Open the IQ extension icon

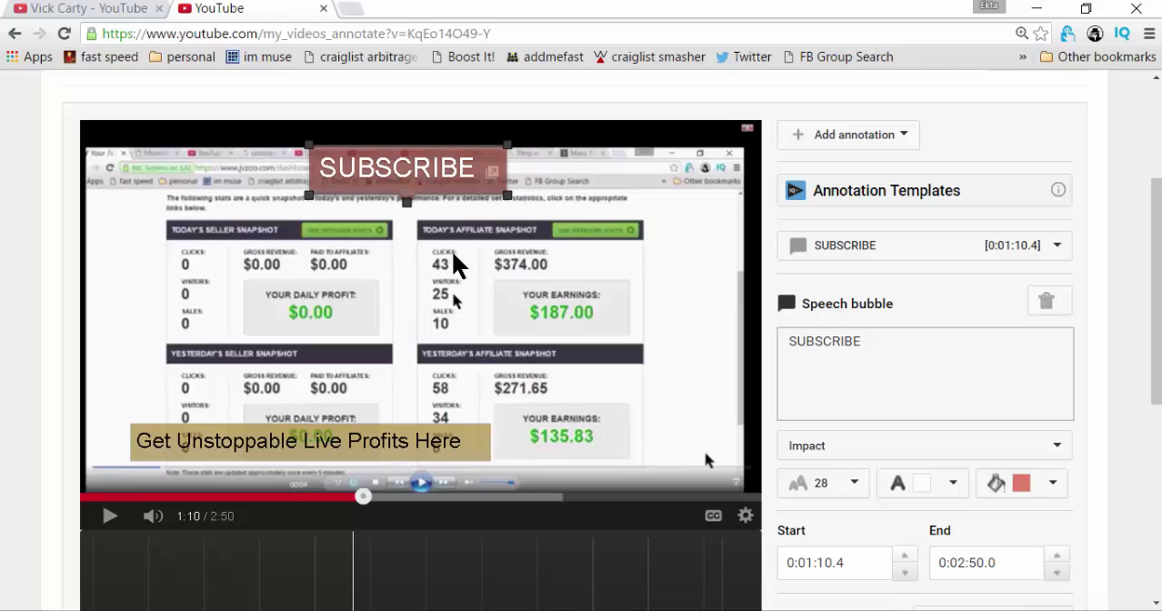tap(1122, 34)
